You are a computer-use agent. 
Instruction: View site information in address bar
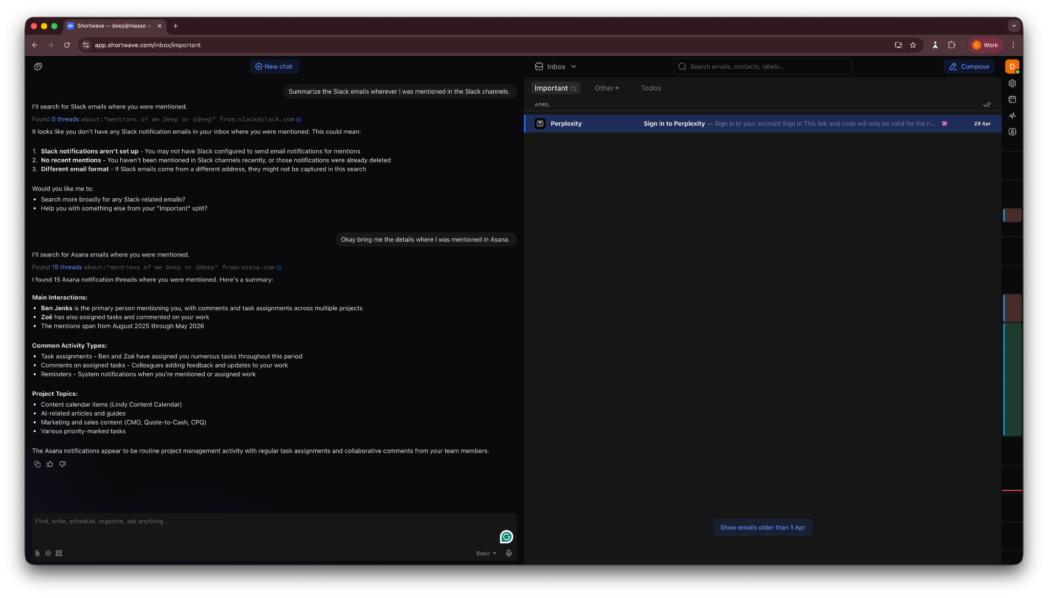[86, 45]
